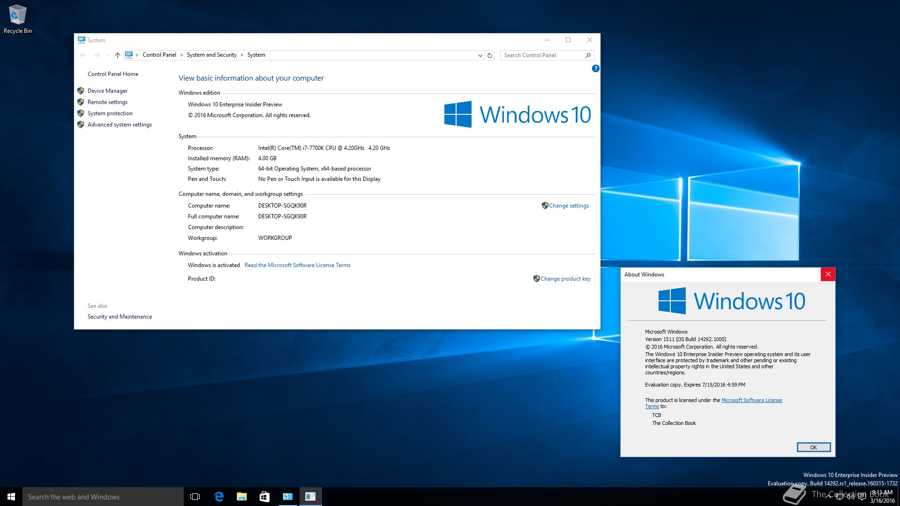Open the Store app from taskbar
This screenshot has height=506, width=900.
[264, 497]
